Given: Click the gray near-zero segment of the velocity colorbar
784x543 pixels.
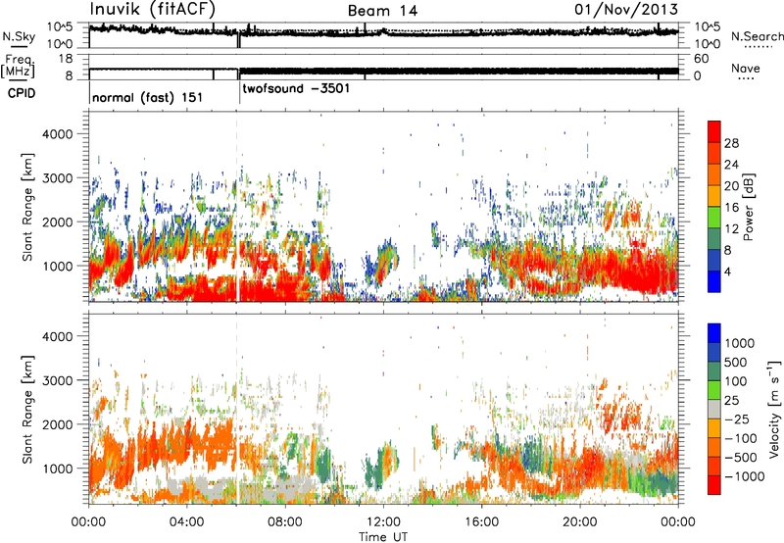Looking at the screenshot, I should [x=714, y=409].
